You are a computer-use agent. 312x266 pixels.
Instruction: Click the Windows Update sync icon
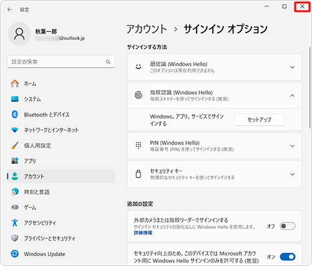click(15, 254)
